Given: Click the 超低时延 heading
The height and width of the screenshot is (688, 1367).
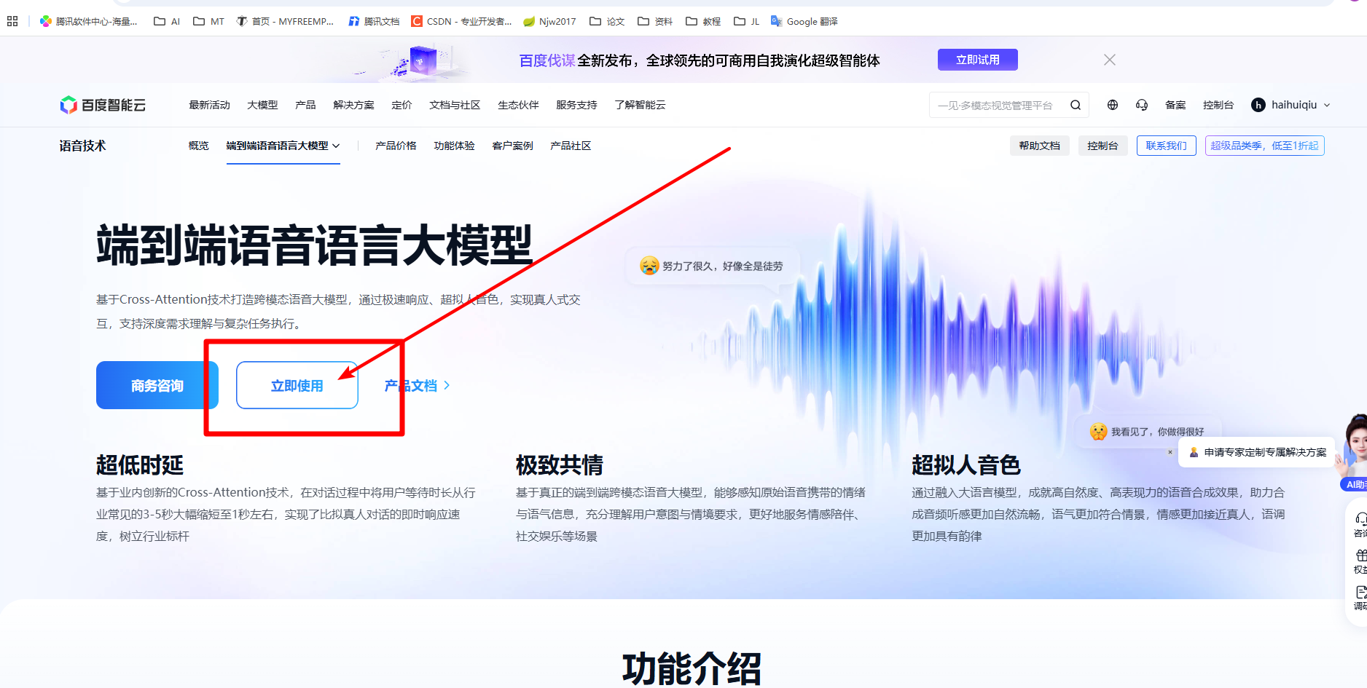Looking at the screenshot, I should (140, 464).
